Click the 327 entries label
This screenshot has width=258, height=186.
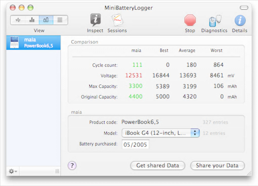(x=215, y=122)
